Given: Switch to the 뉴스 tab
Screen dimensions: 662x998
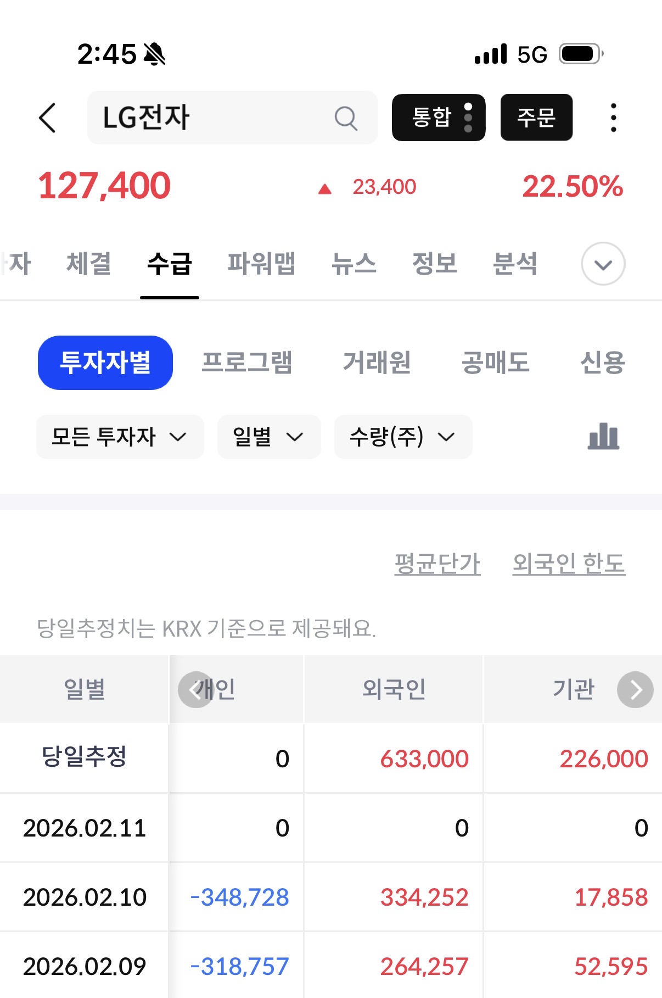Looking at the screenshot, I should click(354, 264).
